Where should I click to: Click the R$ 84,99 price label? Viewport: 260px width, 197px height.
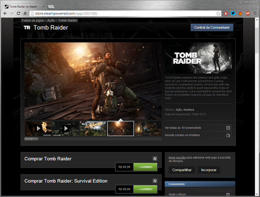[x=124, y=167]
